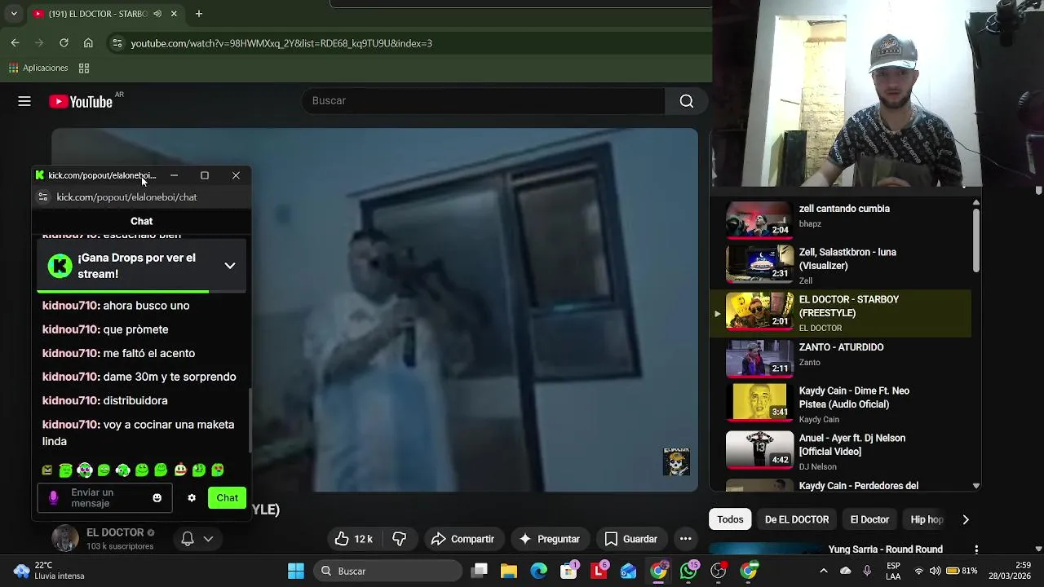Open the emoji picker in Kick chat
This screenshot has height=587, width=1044.
157,498
